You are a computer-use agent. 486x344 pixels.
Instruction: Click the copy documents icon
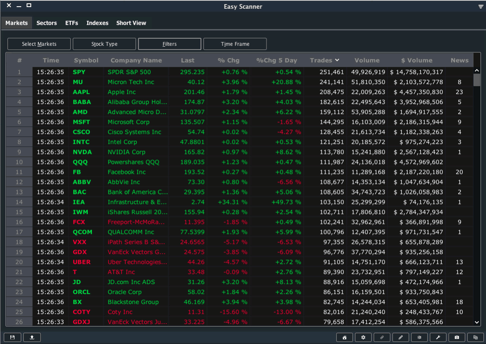(476, 337)
